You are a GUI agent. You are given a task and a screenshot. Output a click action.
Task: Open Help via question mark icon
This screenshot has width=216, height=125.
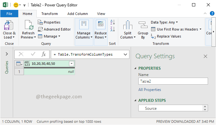[212, 13]
